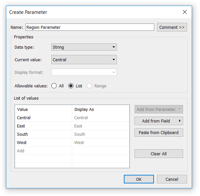Edit the Display As for West

(x=100, y=143)
